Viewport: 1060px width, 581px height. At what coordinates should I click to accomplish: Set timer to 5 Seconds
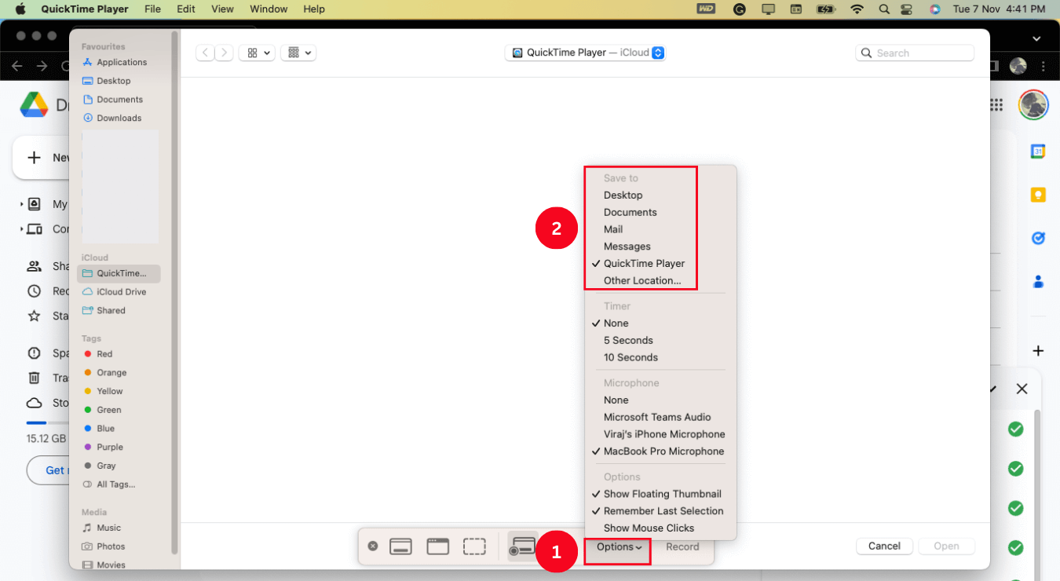628,341
